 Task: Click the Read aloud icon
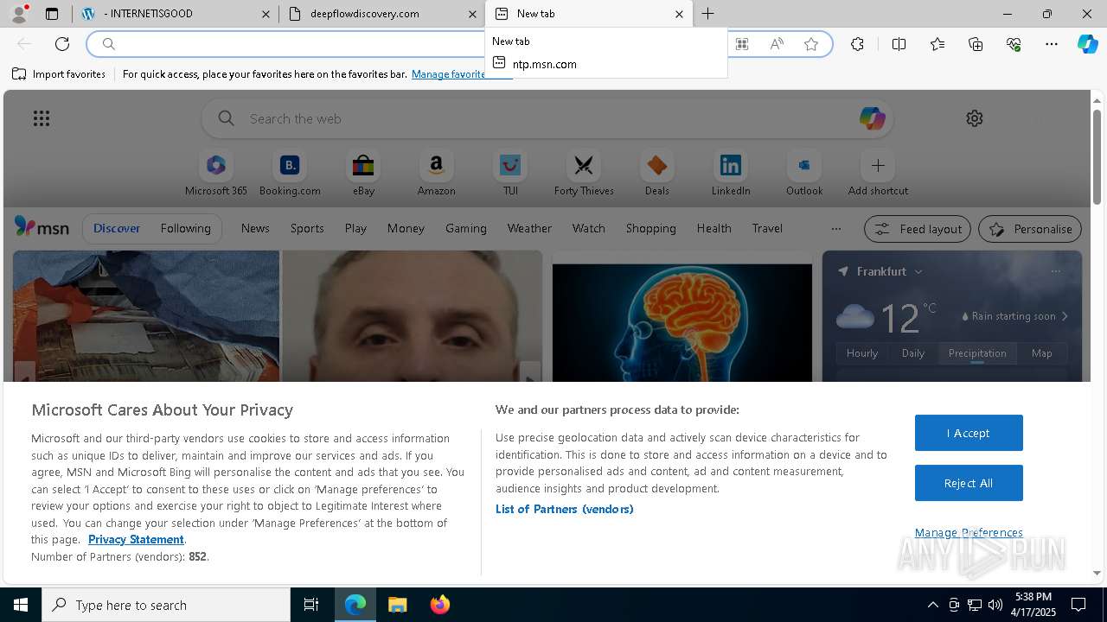[x=777, y=44]
